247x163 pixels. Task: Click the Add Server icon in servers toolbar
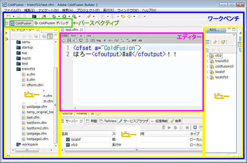coord(164,128)
